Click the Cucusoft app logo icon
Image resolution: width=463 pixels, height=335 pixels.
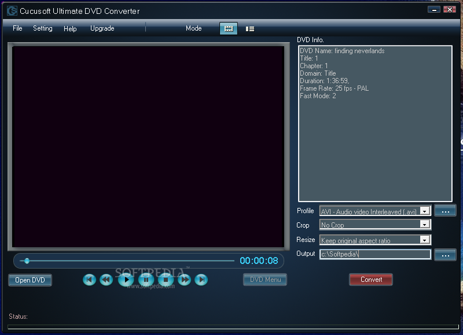pos(12,11)
